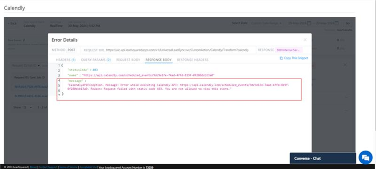Switch to the QUERY PARAMS (2) tab
Screen dimensions: 376x169
click(96, 60)
